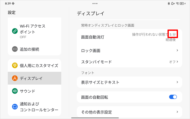This screenshot has width=190, height=119.
Task: Tap the three dots at top center
Action: [x=95, y=3]
